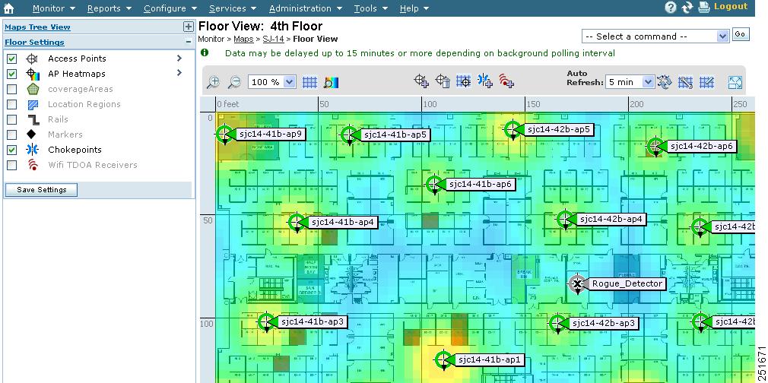Click the Rogue_Detector AP icon
Screen dimensions: 768x383
tap(577, 283)
